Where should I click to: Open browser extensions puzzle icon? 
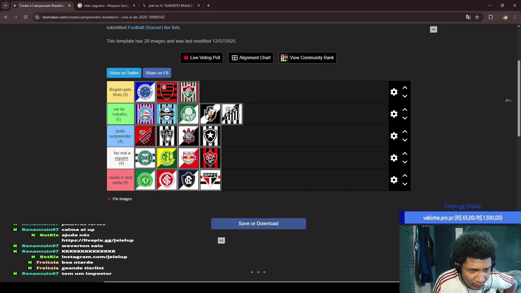click(490, 17)
